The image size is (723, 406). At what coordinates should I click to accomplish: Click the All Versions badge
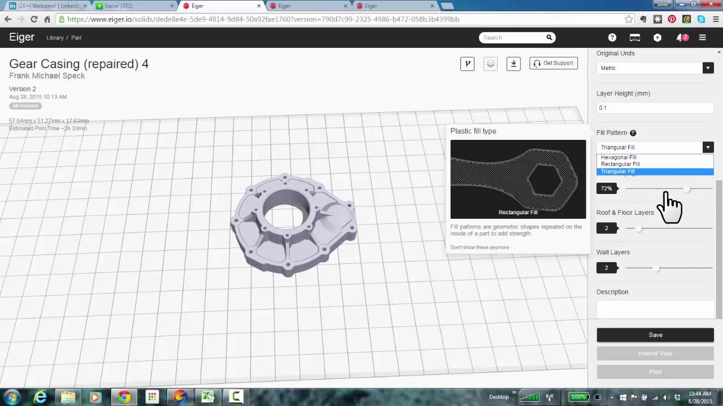click(25, 106)
